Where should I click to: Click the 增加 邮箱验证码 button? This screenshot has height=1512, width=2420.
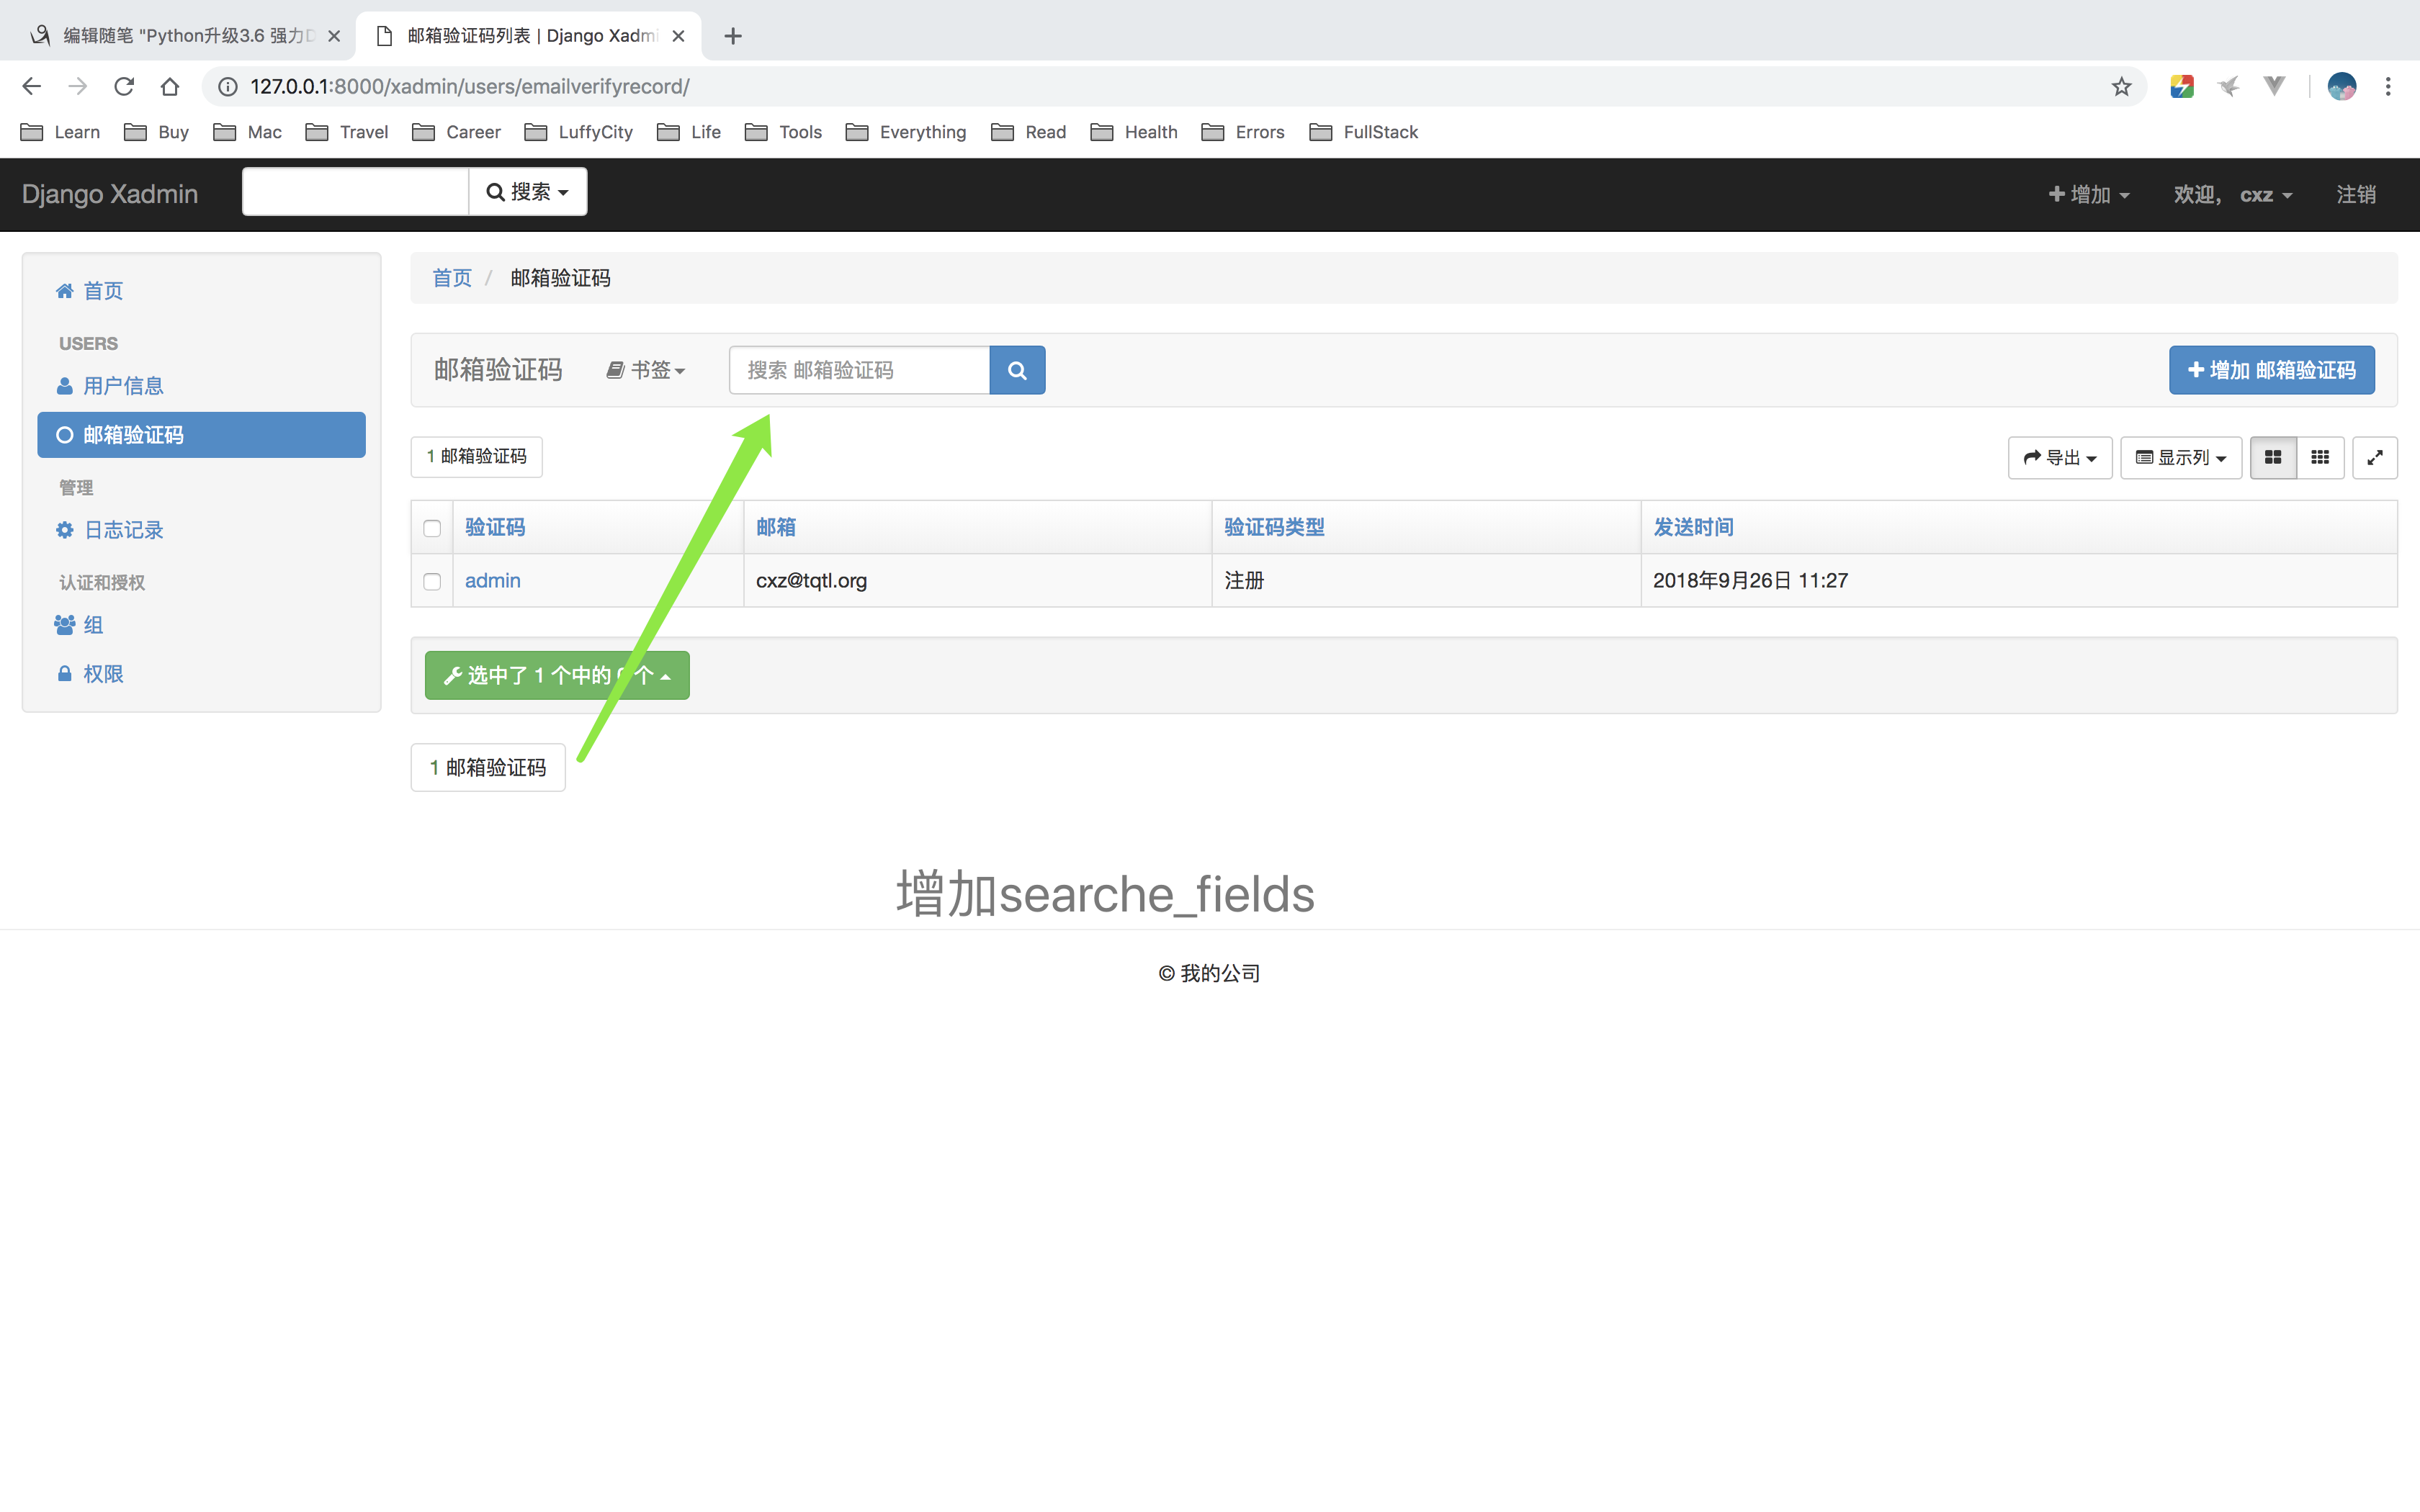[x=2271, y=370]
